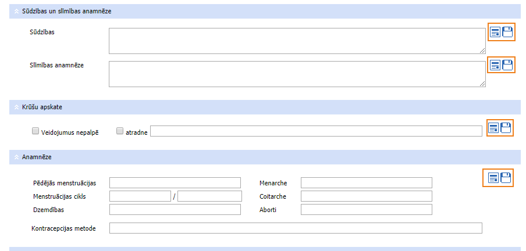526x251 pixels.
Task: Open template icon for Slimības anamnēze field
Action: click(495, 65)
